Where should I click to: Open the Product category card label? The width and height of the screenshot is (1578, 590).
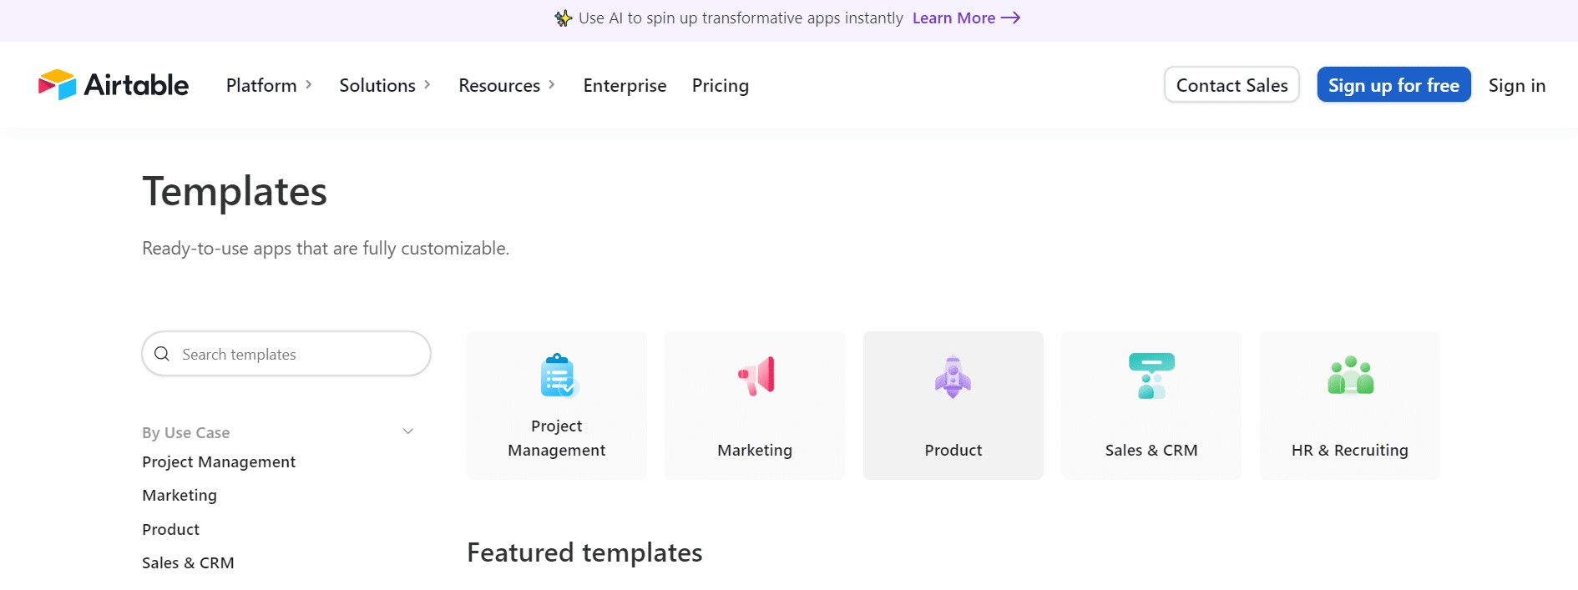click(x=953, y=450)
